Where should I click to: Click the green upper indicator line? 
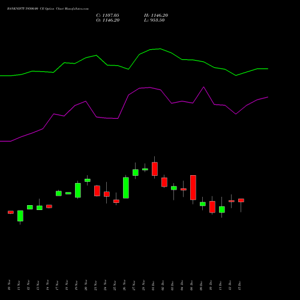coord(134,62)
